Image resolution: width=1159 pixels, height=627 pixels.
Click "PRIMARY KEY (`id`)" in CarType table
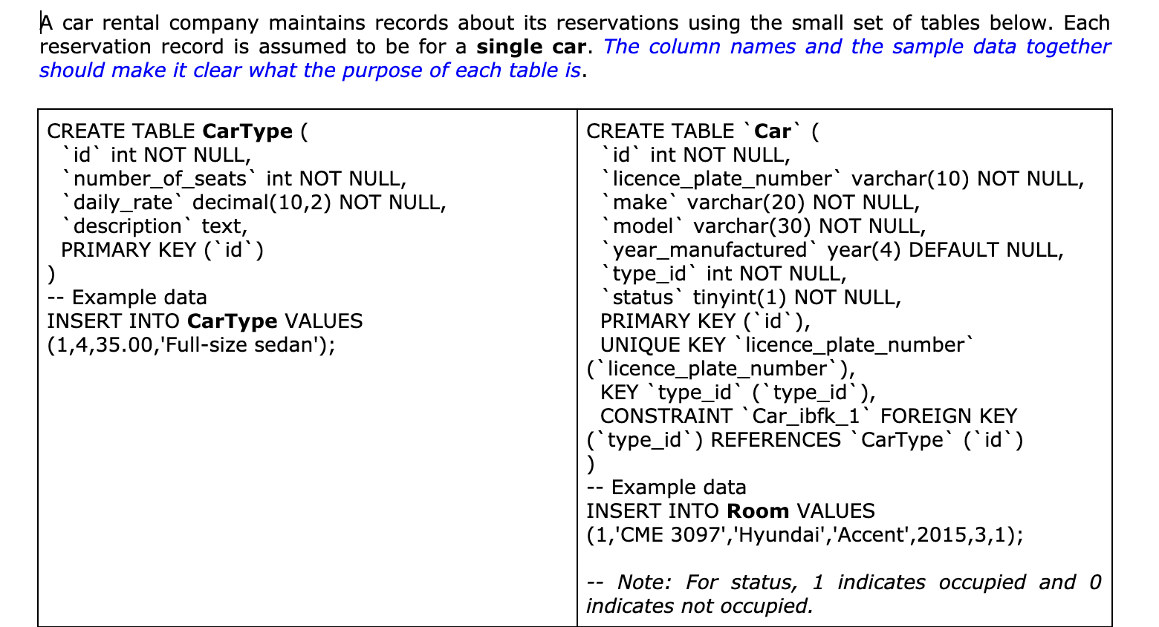(x=162, y=250)
